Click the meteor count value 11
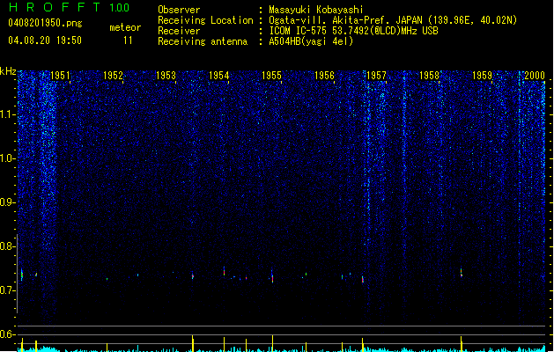 [128, 40]
